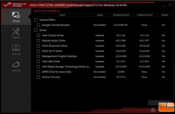Click the Realtek Audio Driver label
Screen dimensions: 175x114
[x=54, y=41]
